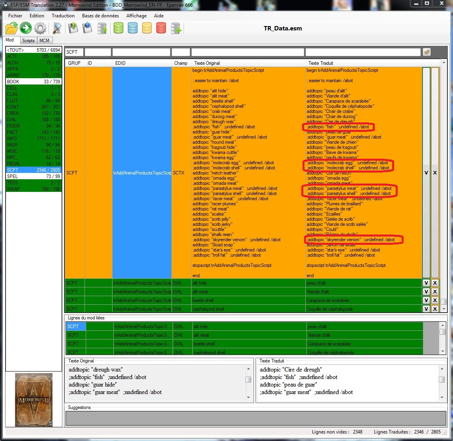The image size is (453, 441).
Task: Click the Texte Traduit filter field
Action: click(x=363, y=52)
